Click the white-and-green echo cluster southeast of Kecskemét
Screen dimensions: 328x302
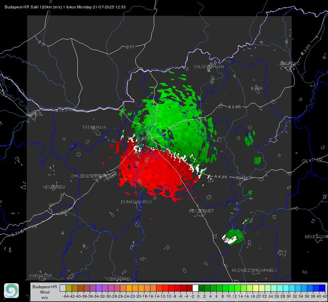point(233,237)
